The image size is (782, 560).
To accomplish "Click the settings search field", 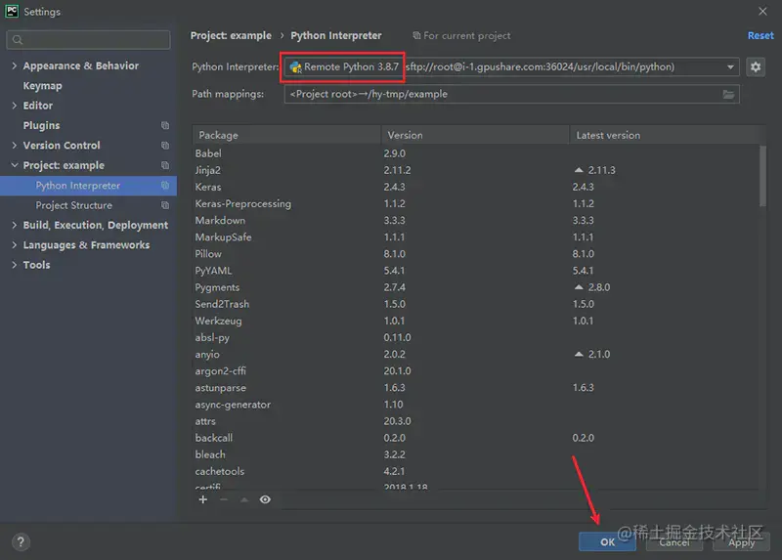I will 88,40.
